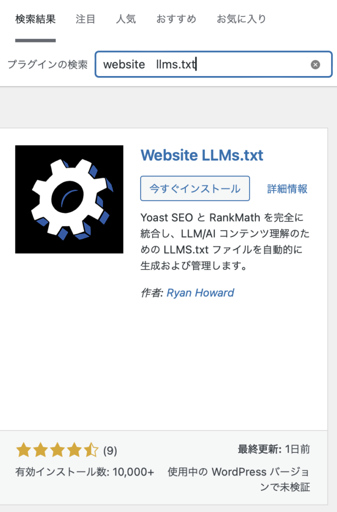Click the Website LLMs.txt gear plugin icon
Screen dimensions: 337x512
69,199
